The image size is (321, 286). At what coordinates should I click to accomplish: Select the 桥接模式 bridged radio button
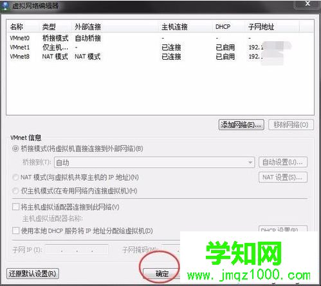[15, 148]
